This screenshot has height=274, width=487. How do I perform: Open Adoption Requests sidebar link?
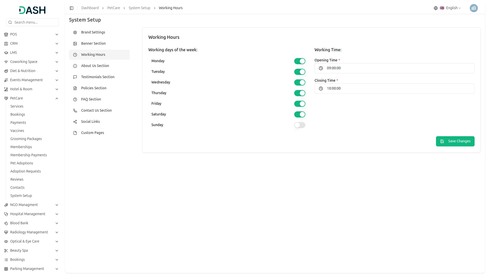tap(26, 172)
